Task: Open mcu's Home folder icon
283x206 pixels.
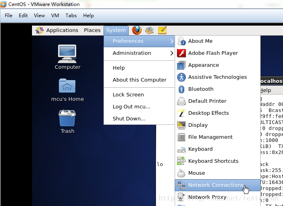Action: tap(67, 90)
